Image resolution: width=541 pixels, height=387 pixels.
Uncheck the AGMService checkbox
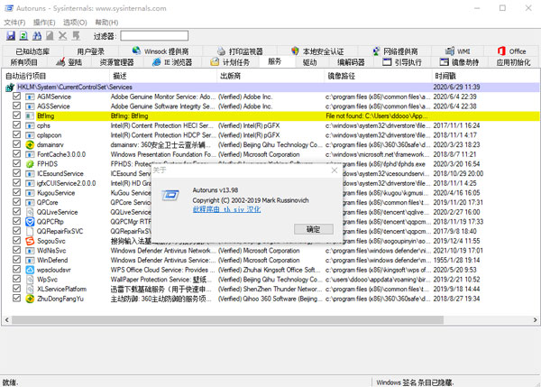pos(16,97)
